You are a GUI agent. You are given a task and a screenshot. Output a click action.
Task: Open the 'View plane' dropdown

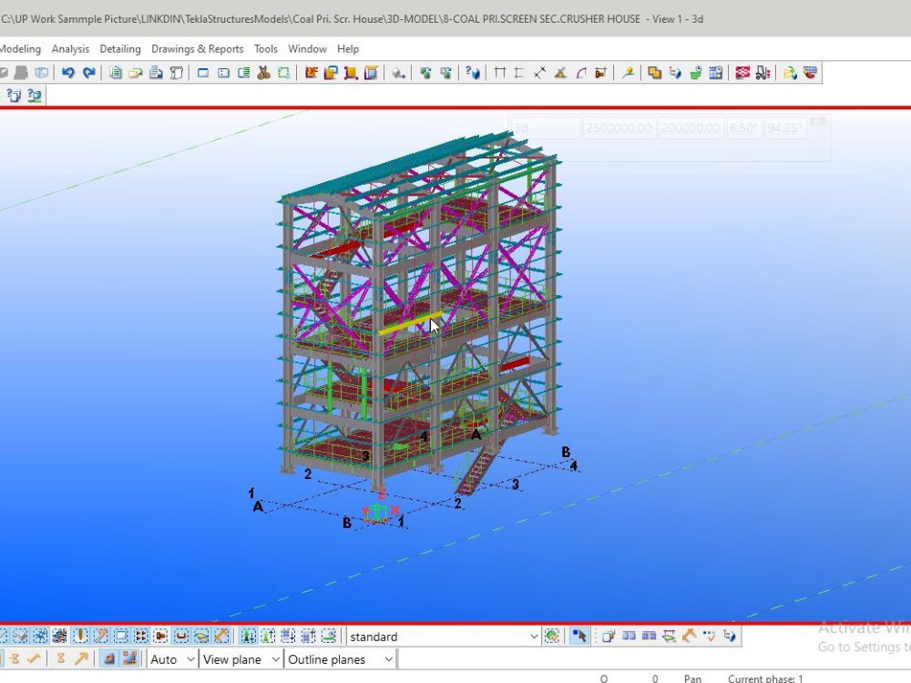coord(241,659)
